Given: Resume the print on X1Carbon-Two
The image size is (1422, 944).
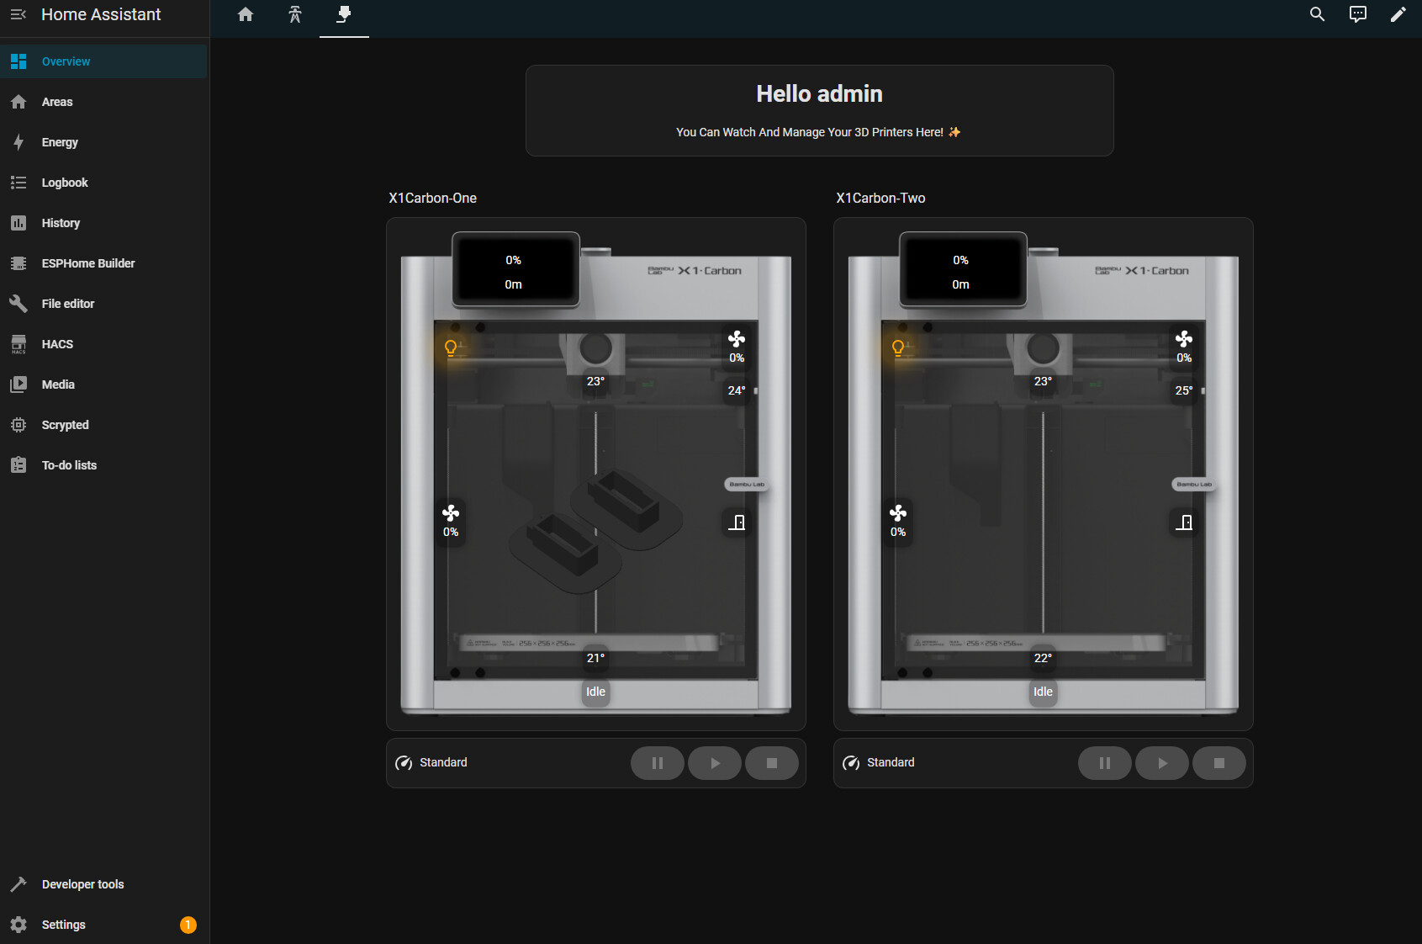Looking at the screenshot, I should click(1162, 763).
